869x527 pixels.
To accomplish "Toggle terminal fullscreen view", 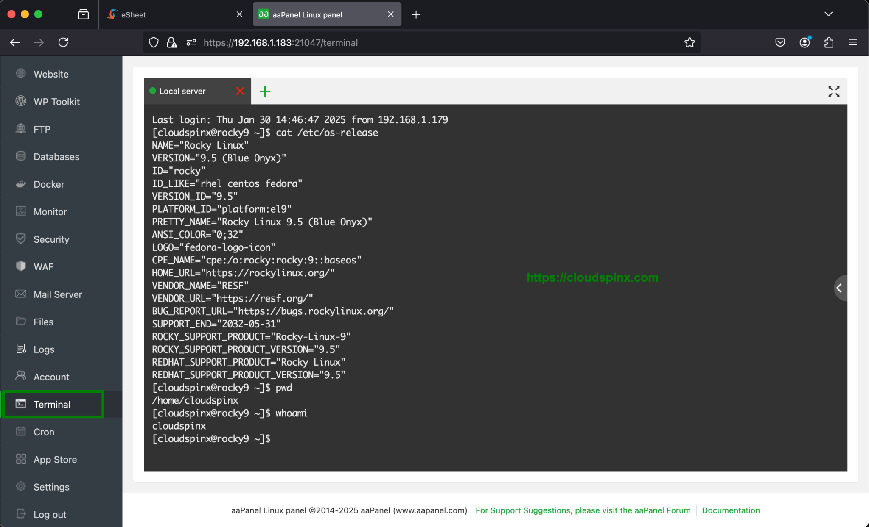I will coord(833,91).
